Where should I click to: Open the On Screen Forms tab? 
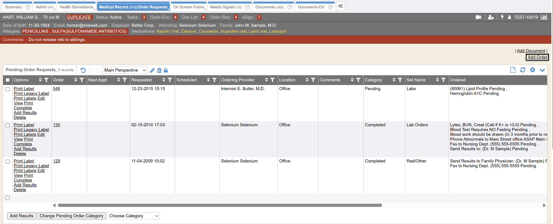click(x=188, y=7)
